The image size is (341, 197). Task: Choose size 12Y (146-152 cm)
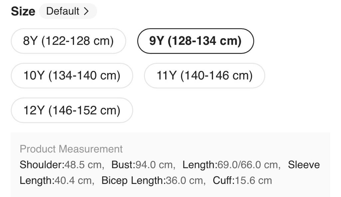click(x=72, y=110)
